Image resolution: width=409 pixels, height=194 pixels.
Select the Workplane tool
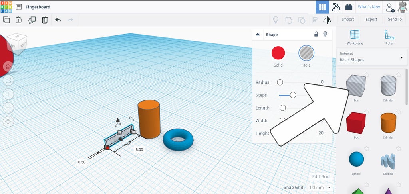[x=355, y=37]
